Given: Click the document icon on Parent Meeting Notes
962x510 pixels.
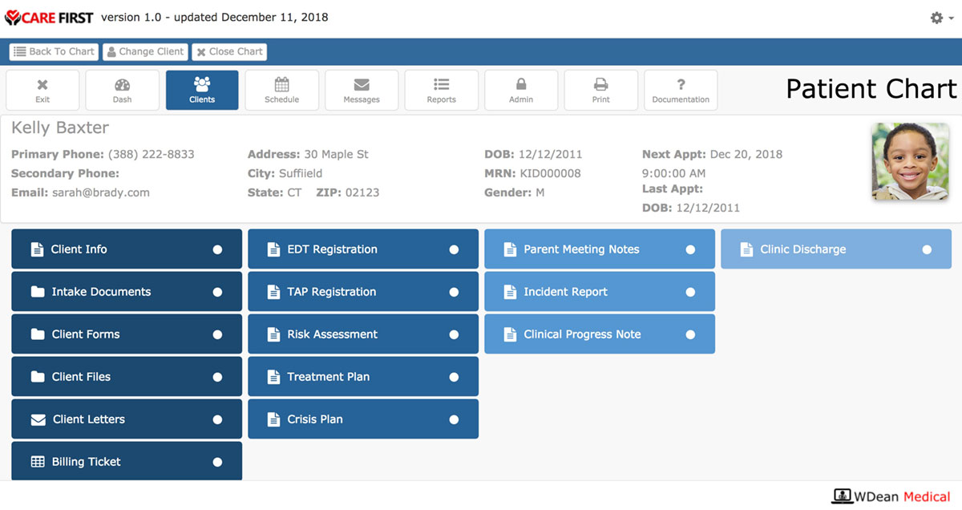Looking at the screenshot, I should [510, 249].
